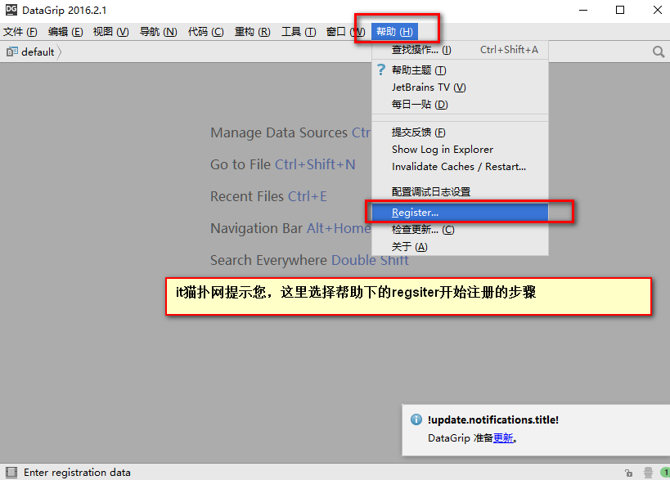Click the info icon in update notification
This screenshot has width=670, height=480.
(416, 419)
